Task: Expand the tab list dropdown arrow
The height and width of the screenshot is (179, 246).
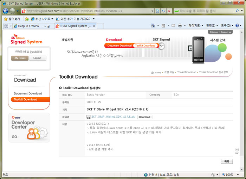Action: click(11, 26)
